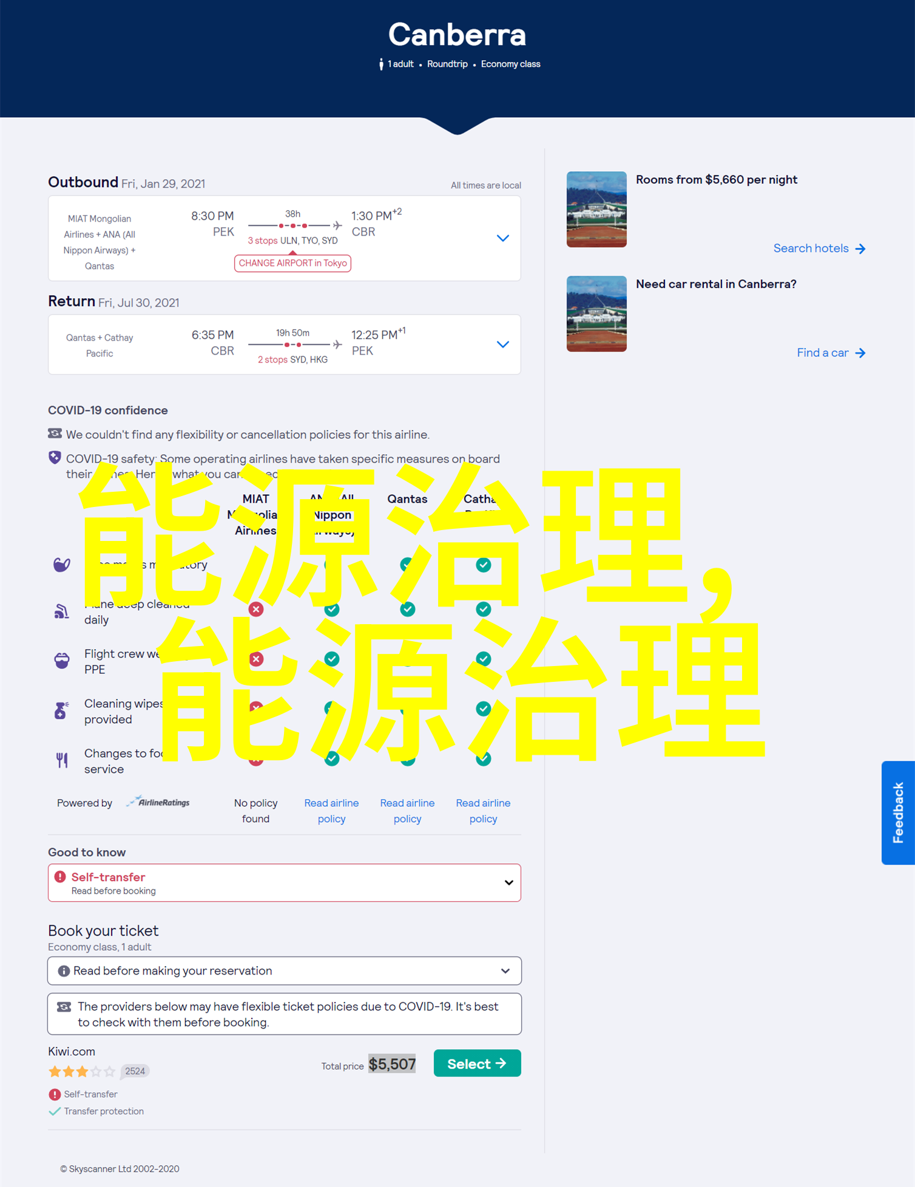Click the cleaning wipes provided icon
This screenshot has width=915, height=1187.
(61, 710)
